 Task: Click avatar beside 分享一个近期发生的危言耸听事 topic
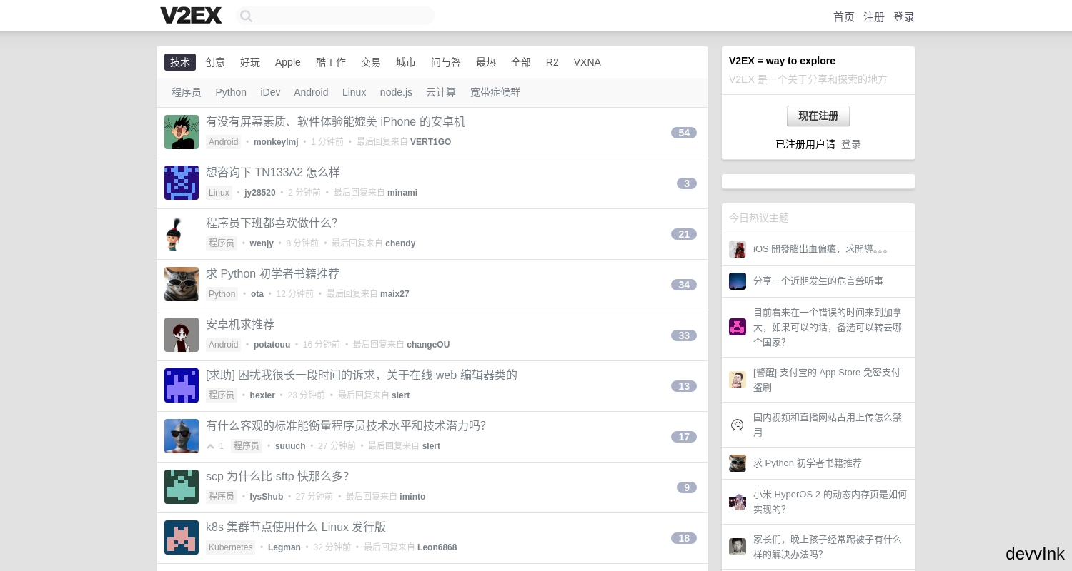(738, 281)
